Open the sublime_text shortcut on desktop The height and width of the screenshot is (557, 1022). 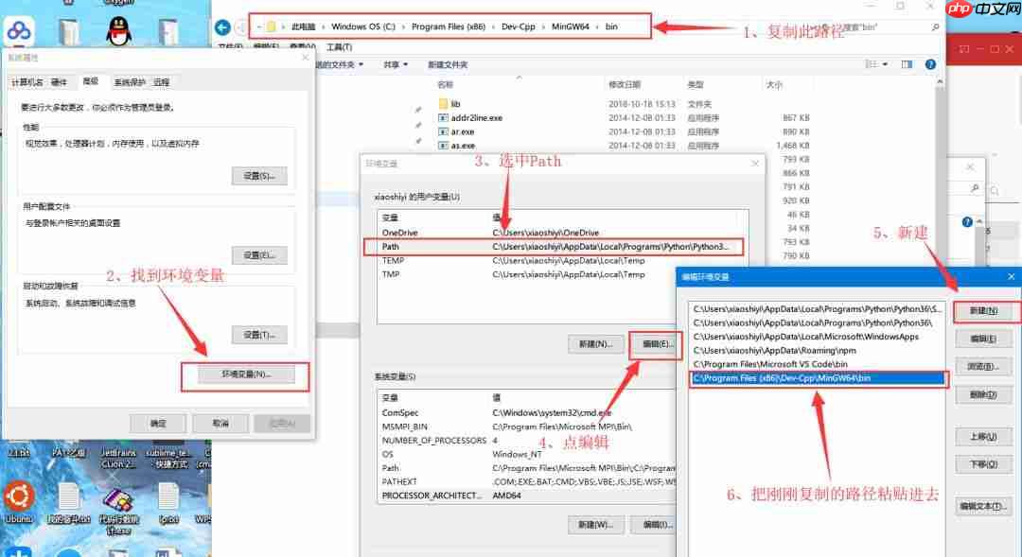pyautogui.click(x=167, y=458)
